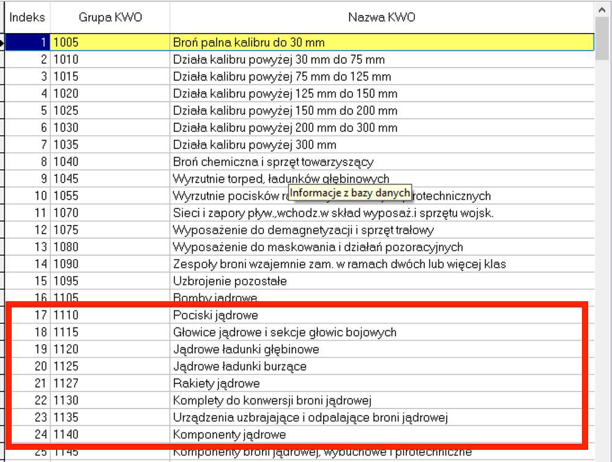Click group code cell 1140
This screenshot has height=462, width=612.
tap(110, 435)
